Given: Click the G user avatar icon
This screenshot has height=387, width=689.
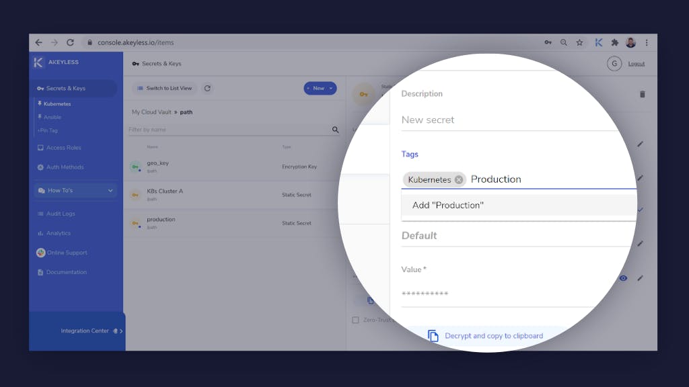Looking at the screenshot, I should coord(614,64).
